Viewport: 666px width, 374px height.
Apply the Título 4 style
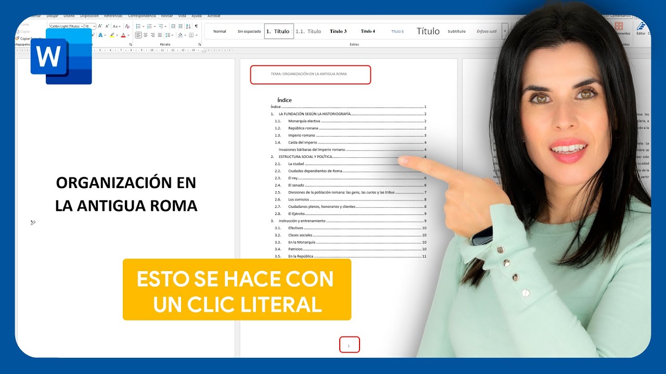tap(368, 31)
